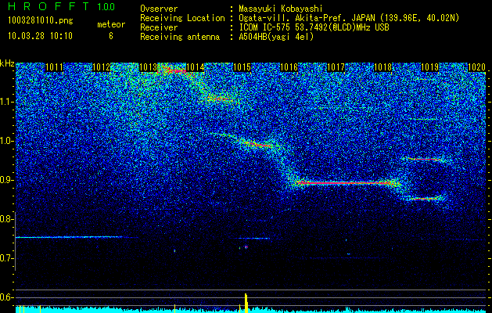The image size is (492, 313).
Task: Click the 1.0 frequency axis label
Action: point(7,141)
